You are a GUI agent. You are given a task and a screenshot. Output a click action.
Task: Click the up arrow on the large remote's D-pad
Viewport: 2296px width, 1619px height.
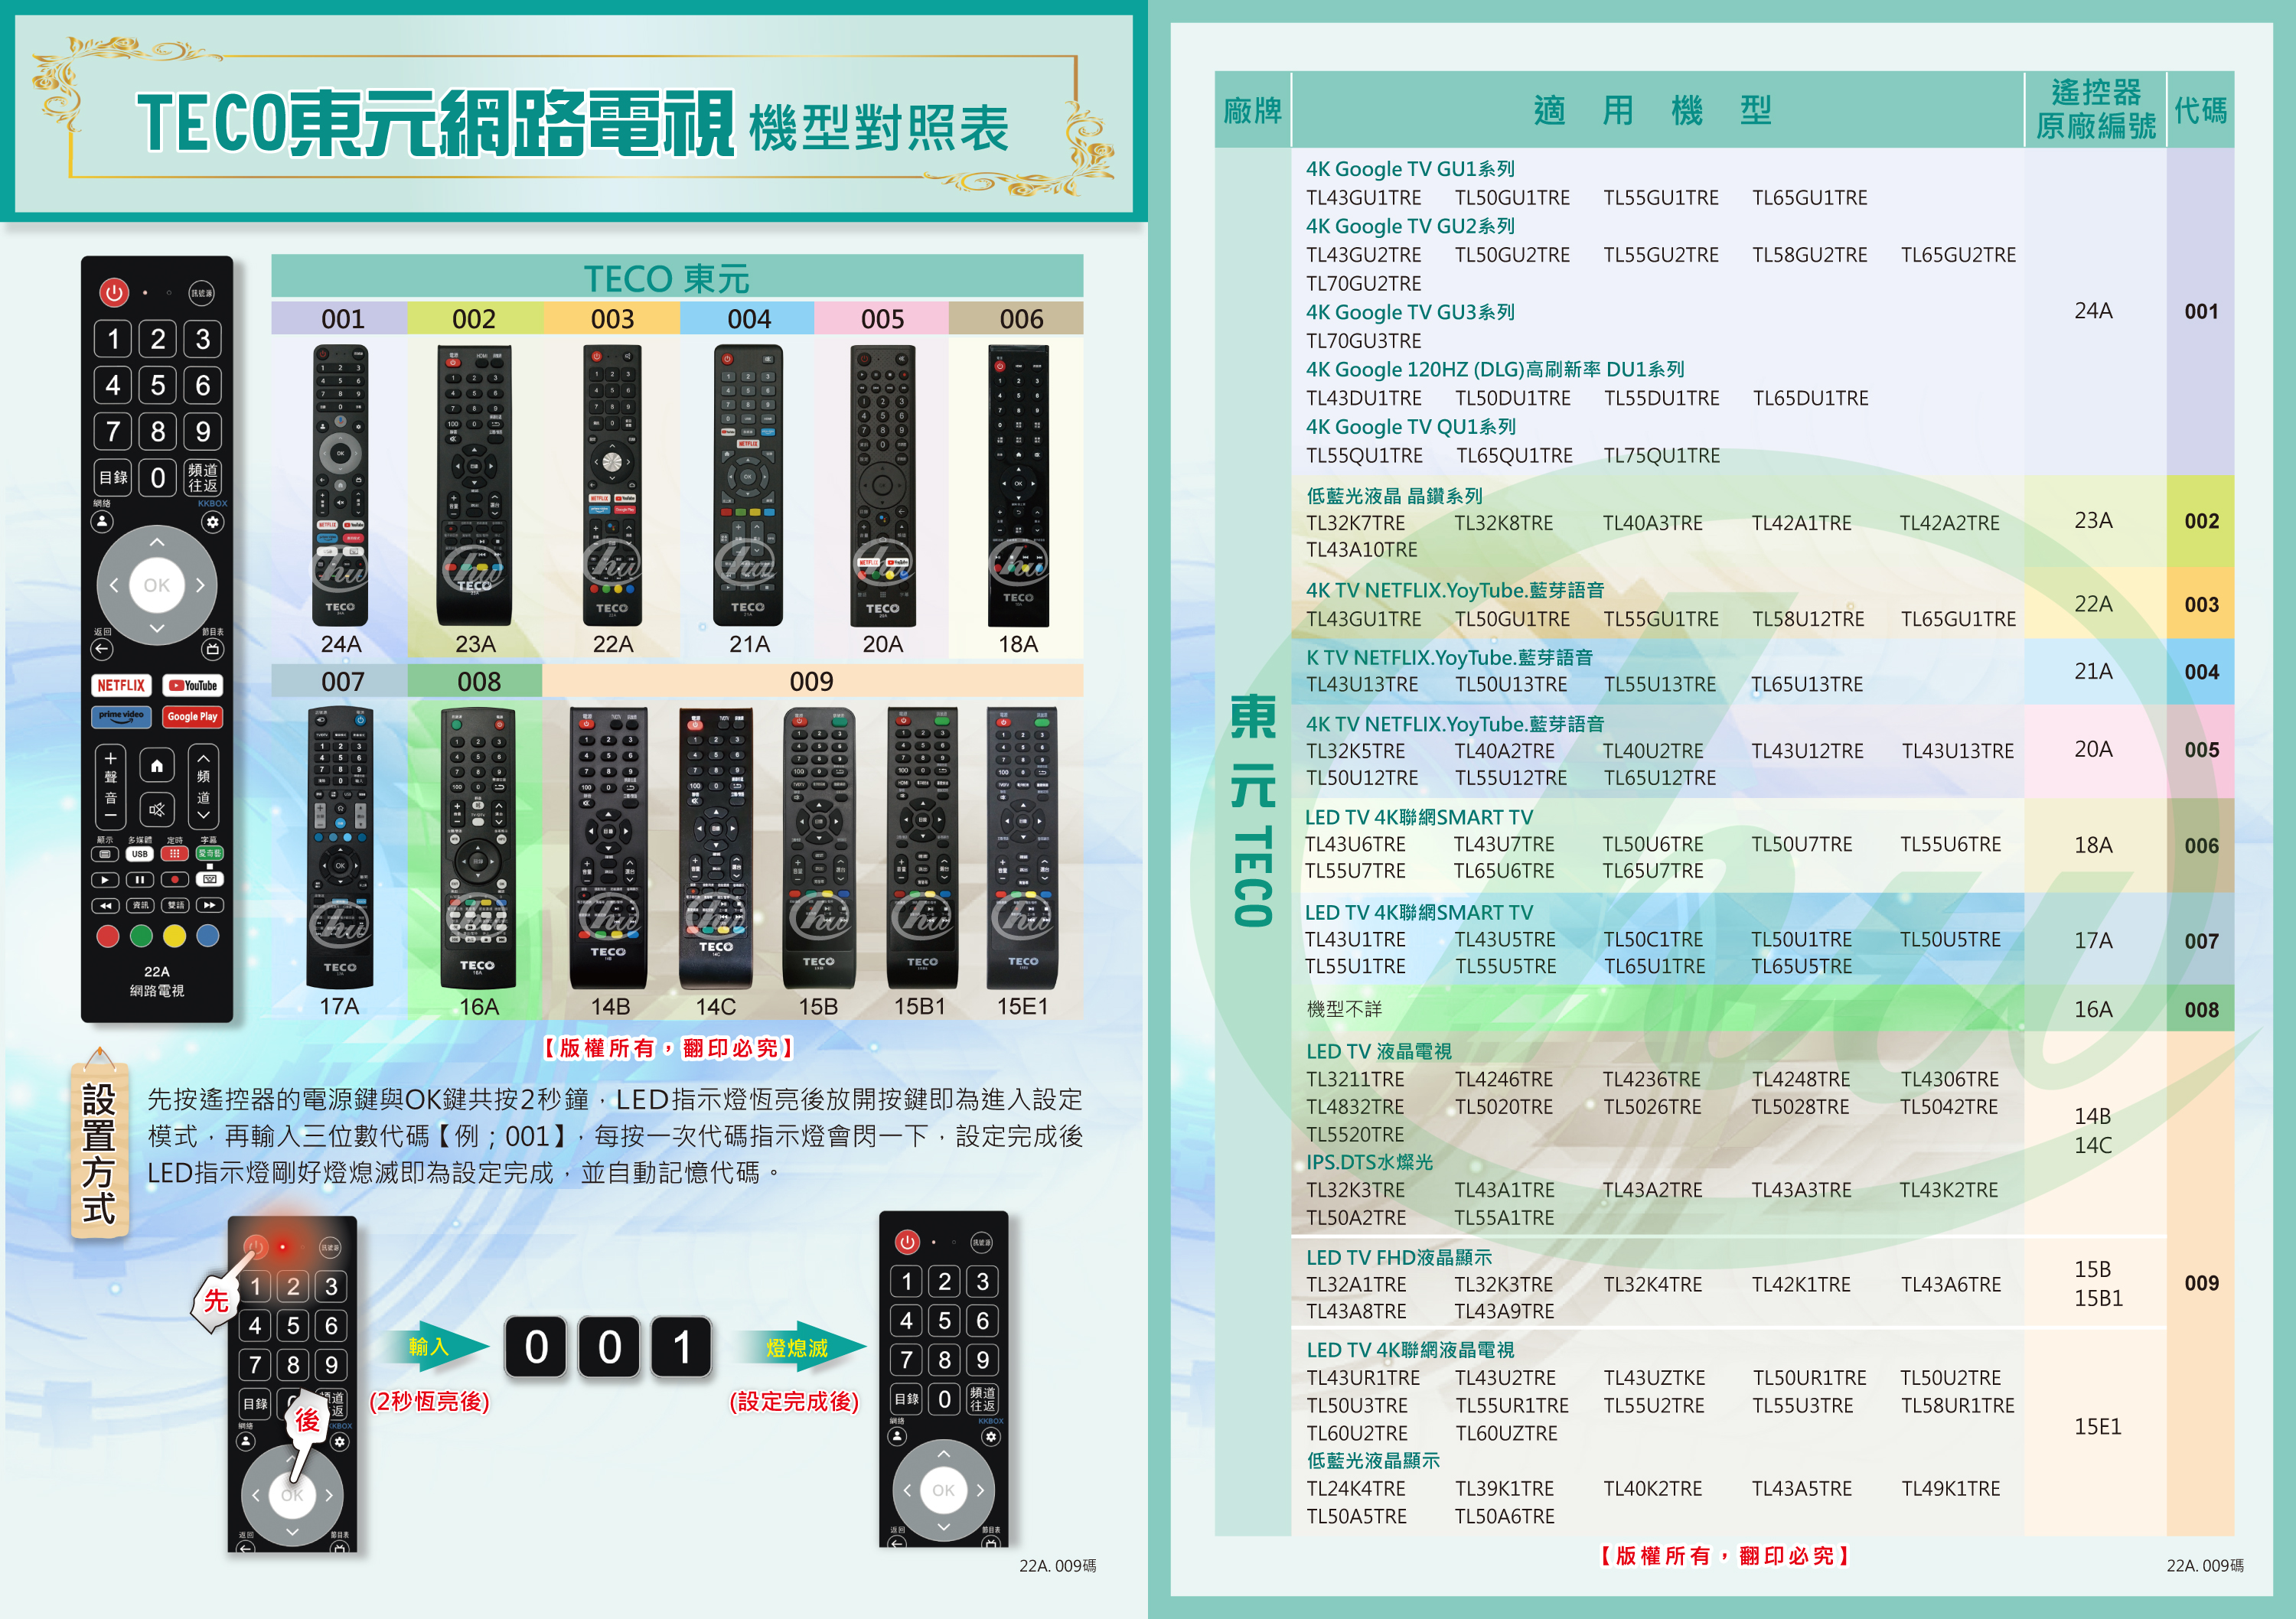tap(157, 542)
